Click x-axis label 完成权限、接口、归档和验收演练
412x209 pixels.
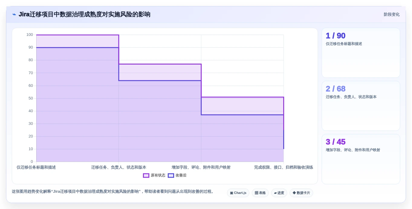(284, 167)
